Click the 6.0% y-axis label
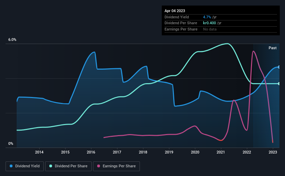Image resolution: width=285 pixels, height=176 pixels. (x=12, y=40)
